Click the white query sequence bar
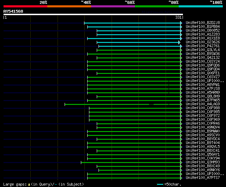 (93, 14)
